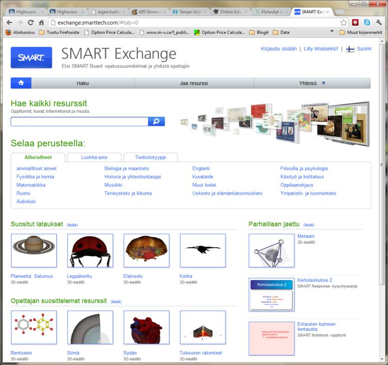Show more Parhaillaan jaettu via lisää
Viewport: 388px width, 365px height.
[309, 225]
